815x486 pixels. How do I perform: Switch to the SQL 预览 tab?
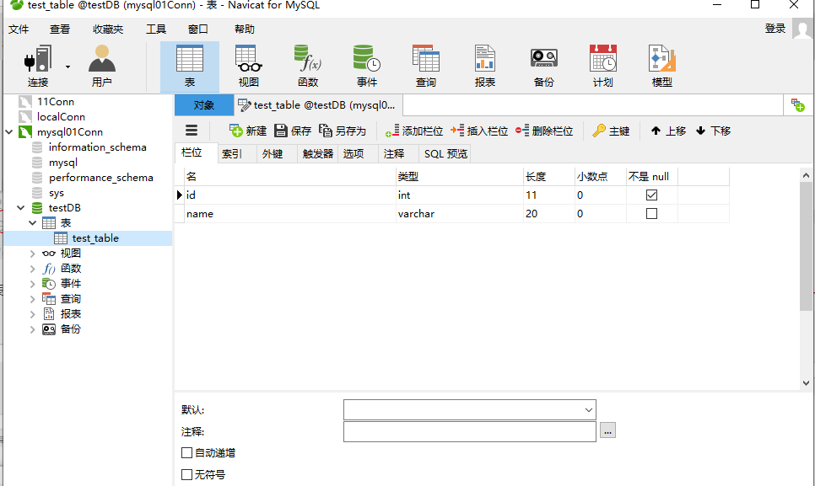point(445,153)
